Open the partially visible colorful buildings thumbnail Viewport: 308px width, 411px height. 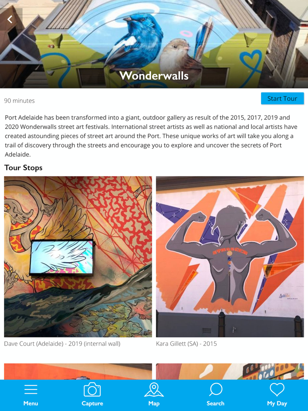click(x=230, y=371)
